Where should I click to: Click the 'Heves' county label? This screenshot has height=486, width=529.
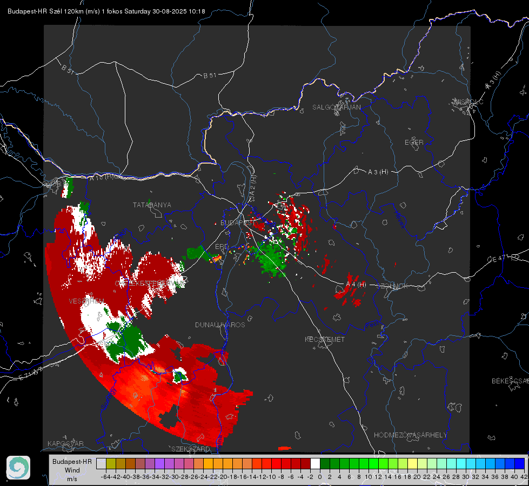(399, 219)
